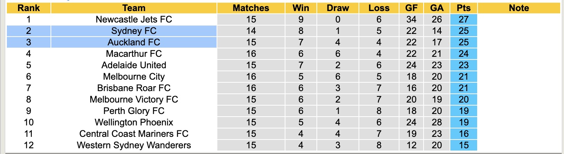Select Wellington Phoenix team name

134,122
